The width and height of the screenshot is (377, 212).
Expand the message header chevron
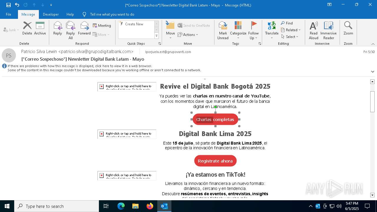373,72
